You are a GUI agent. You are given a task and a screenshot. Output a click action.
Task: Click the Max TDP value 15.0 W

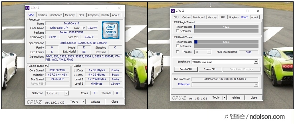tap(92, 28)
